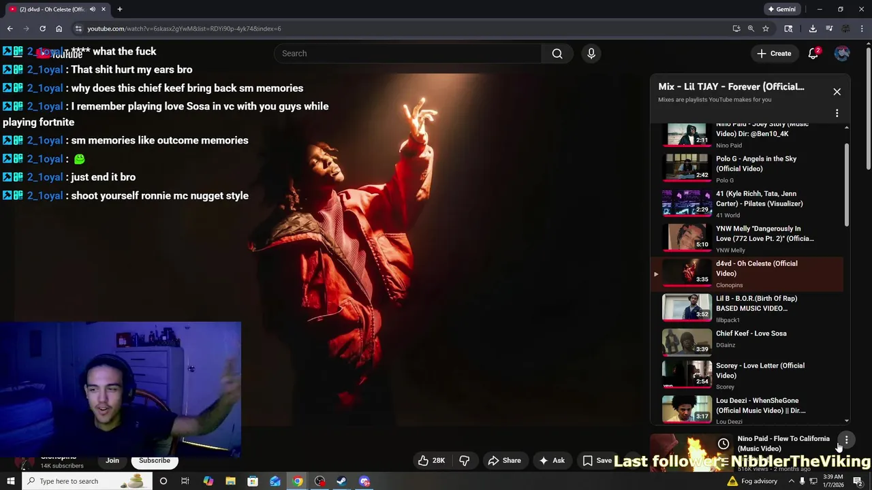Click the YouTube search magnifier button
This screenshot has height=490, width=872.
point(557,54)
